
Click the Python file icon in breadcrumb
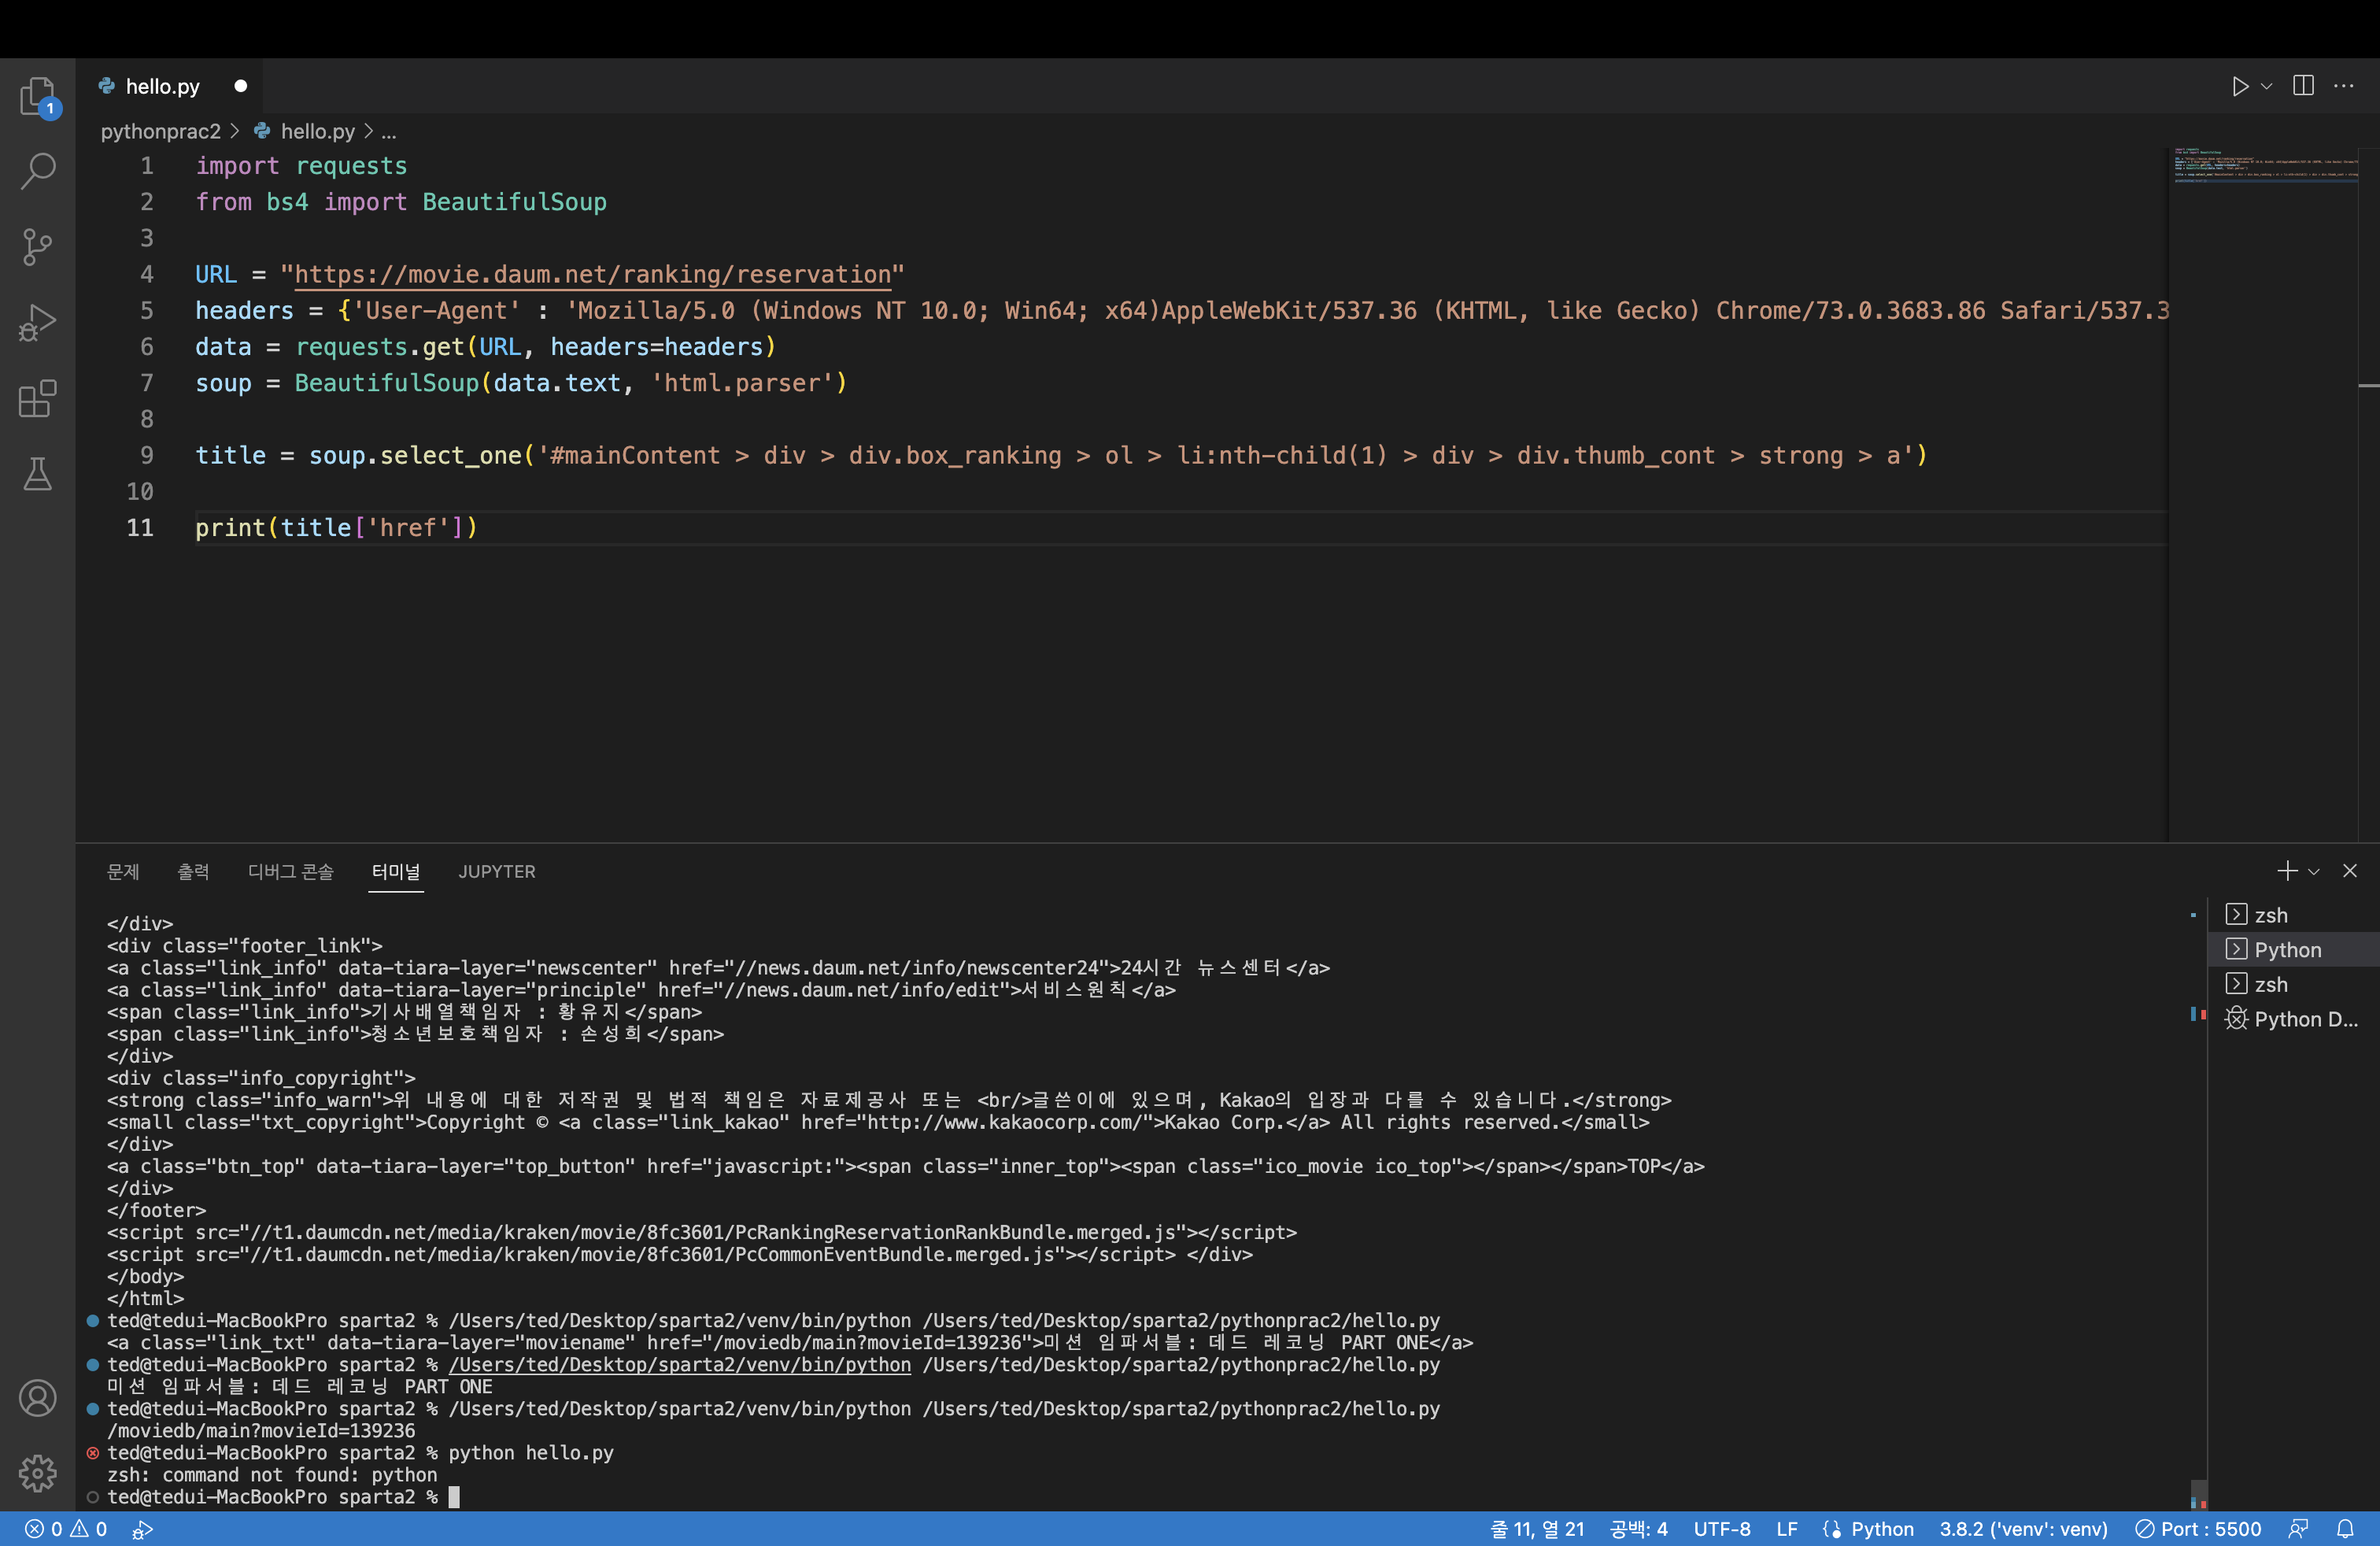click(262, 131)
